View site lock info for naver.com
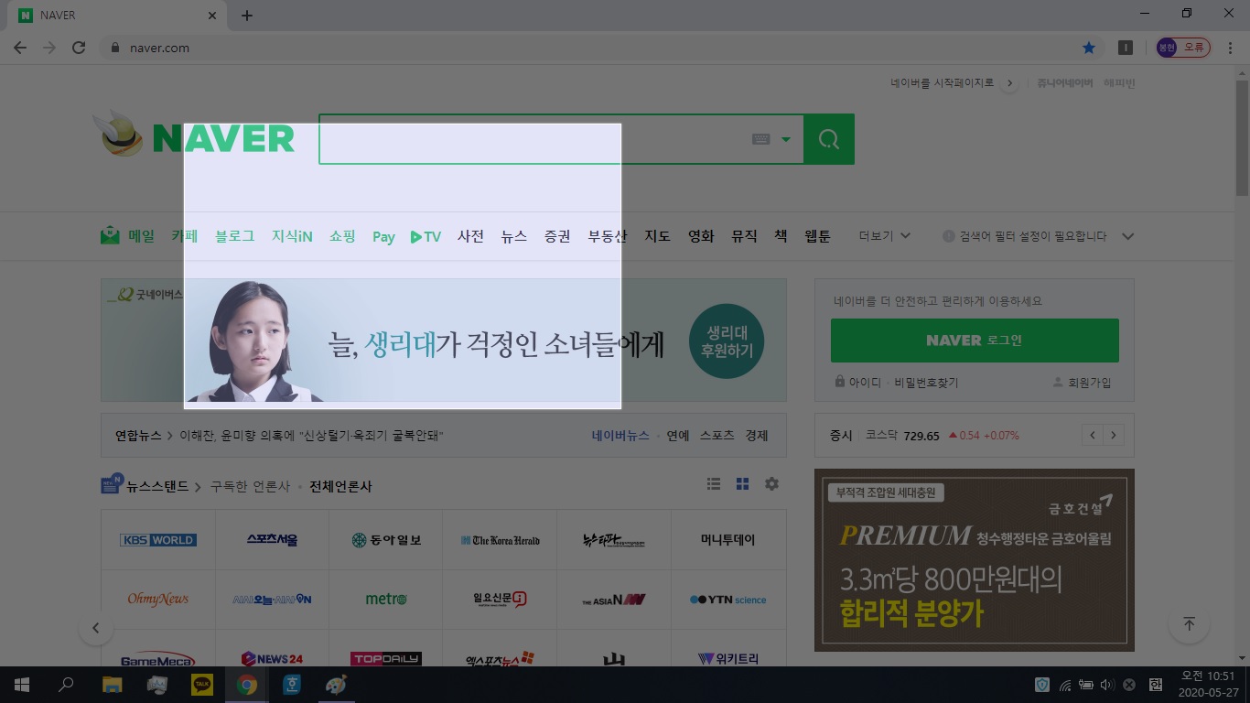This screenshot has width=1250, height=703. click(x=114, y=48)
